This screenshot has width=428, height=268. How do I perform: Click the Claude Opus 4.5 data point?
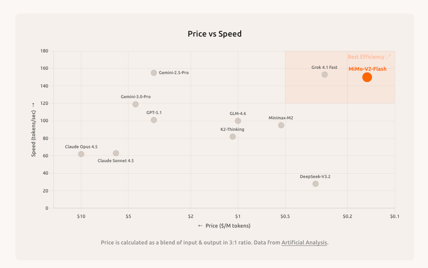click(x=81, y=154)
